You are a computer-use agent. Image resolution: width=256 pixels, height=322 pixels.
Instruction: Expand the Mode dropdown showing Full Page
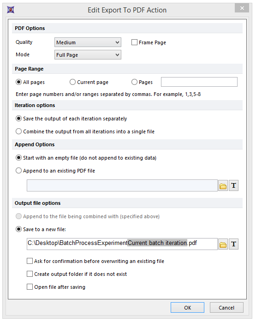click(x=88, y=55)
